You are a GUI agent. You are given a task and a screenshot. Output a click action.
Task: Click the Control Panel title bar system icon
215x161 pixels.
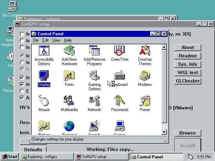coord(34,34)
